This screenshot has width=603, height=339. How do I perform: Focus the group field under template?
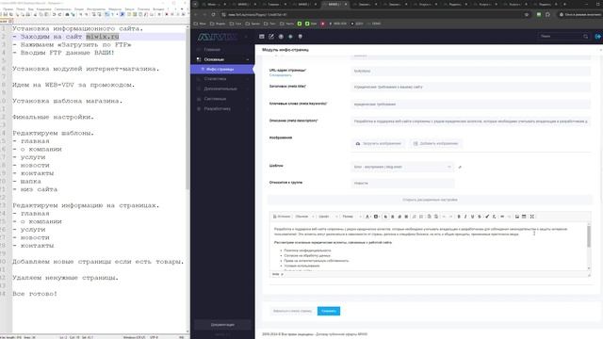point(402,184)
